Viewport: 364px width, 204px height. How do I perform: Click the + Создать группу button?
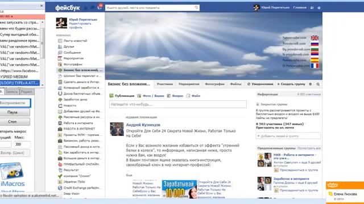click(291, 84)
